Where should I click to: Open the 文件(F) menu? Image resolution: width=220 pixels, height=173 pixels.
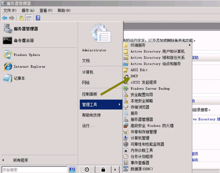[10, 11]
